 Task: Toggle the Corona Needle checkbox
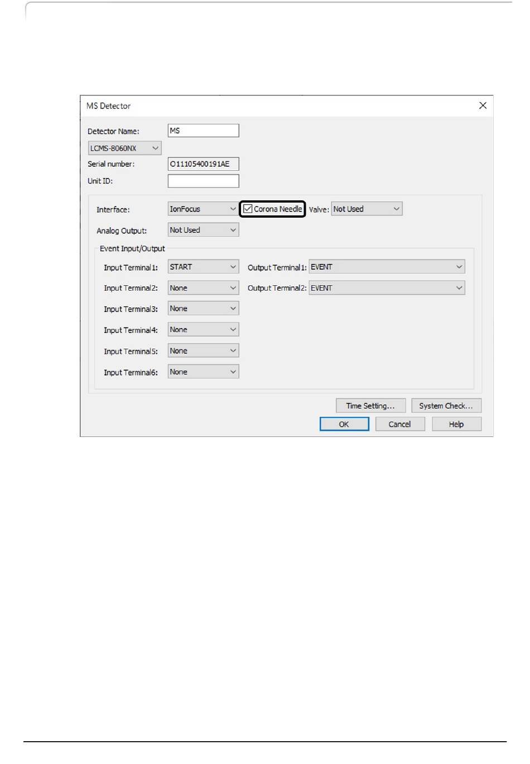point(248,209)
